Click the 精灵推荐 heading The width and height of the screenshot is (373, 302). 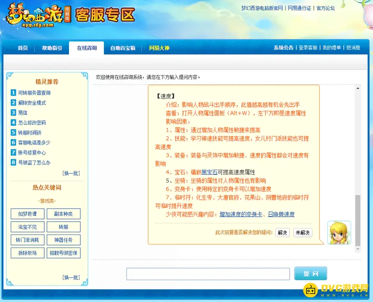47,82
